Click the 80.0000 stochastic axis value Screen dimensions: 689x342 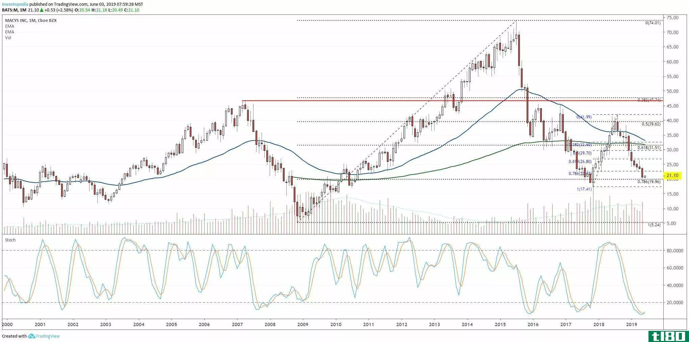tap(675, 251)
